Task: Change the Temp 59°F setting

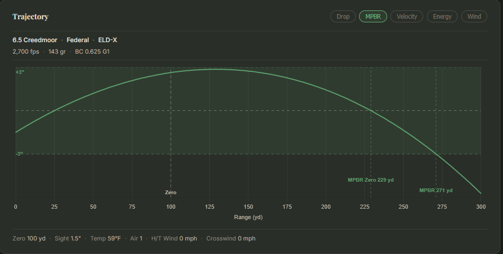Action: [105, 238]
